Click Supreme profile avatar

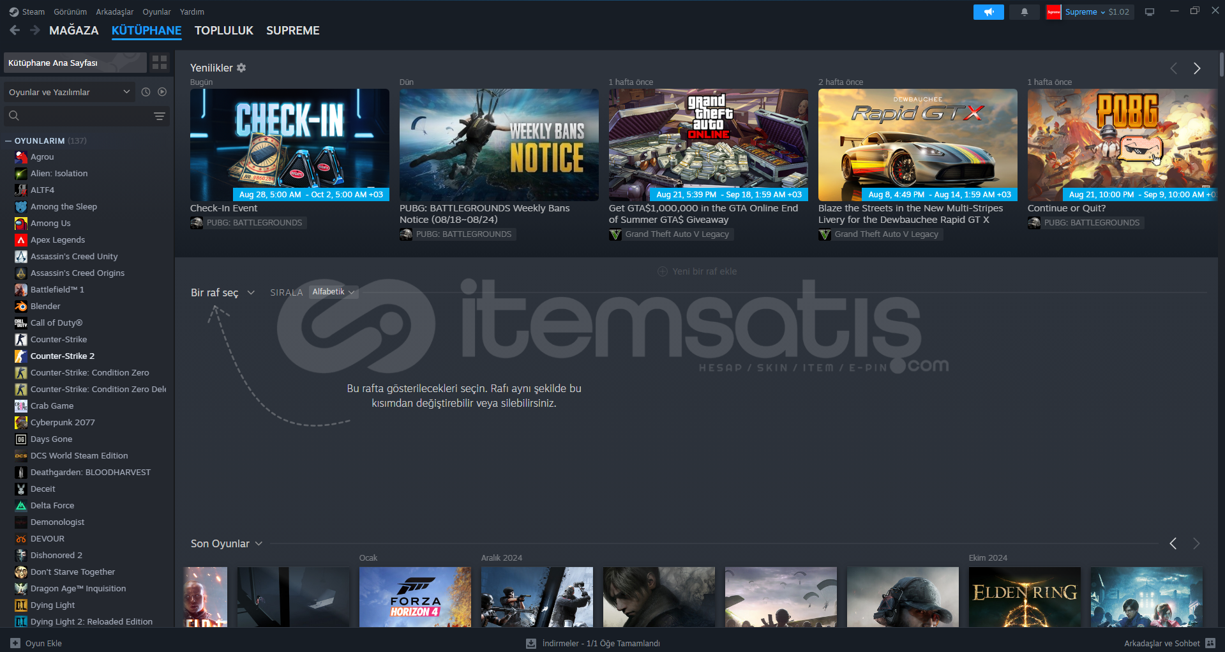click(x=1053, y=12)
